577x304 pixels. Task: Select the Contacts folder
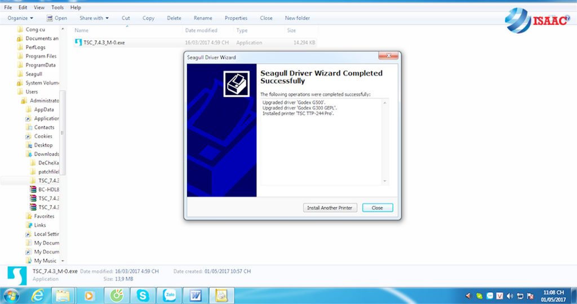(x=44, y=127)
